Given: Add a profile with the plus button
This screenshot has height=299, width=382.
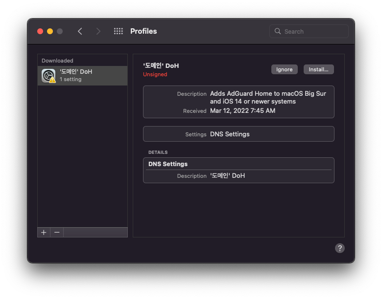Looking at the screenshot, I should [x=44, y=233].
